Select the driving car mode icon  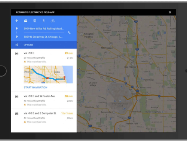[26, 21]
